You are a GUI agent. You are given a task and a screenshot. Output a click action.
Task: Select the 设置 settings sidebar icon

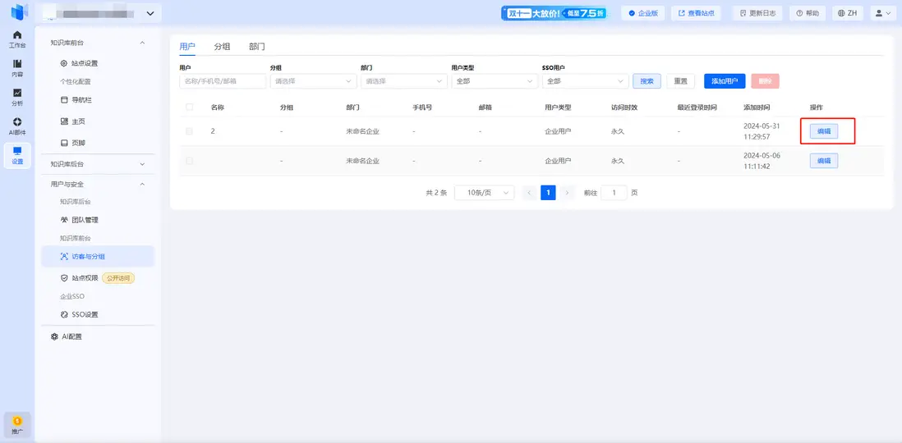point(17,155)
